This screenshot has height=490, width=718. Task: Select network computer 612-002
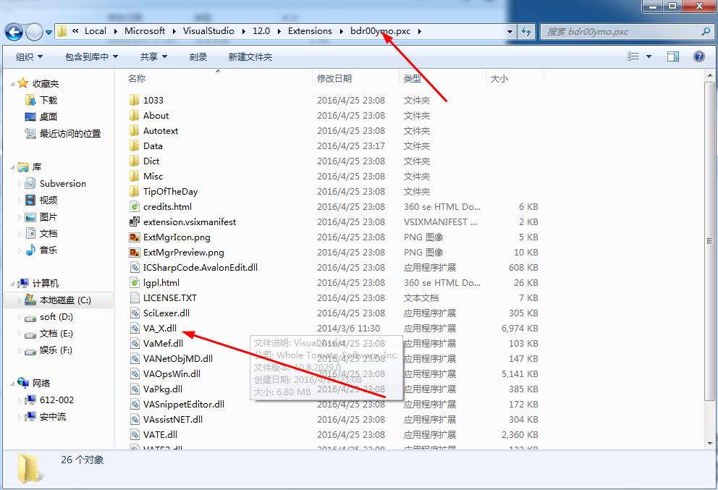[x=56, y=400]
